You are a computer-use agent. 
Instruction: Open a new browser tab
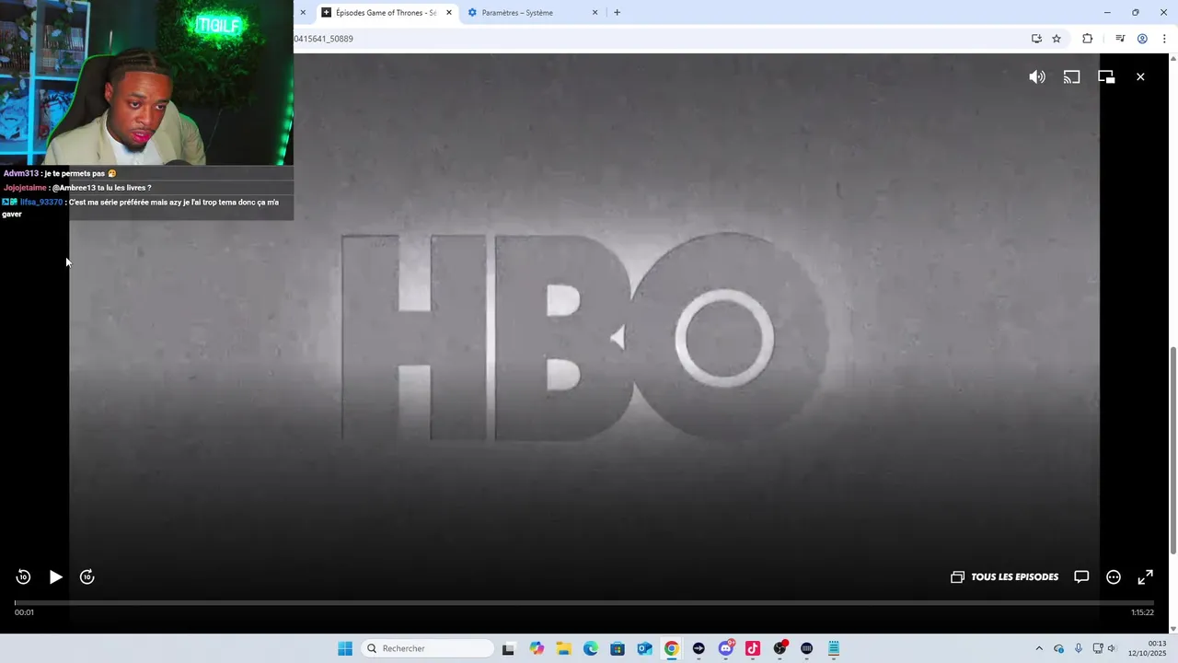coord(617,13)
